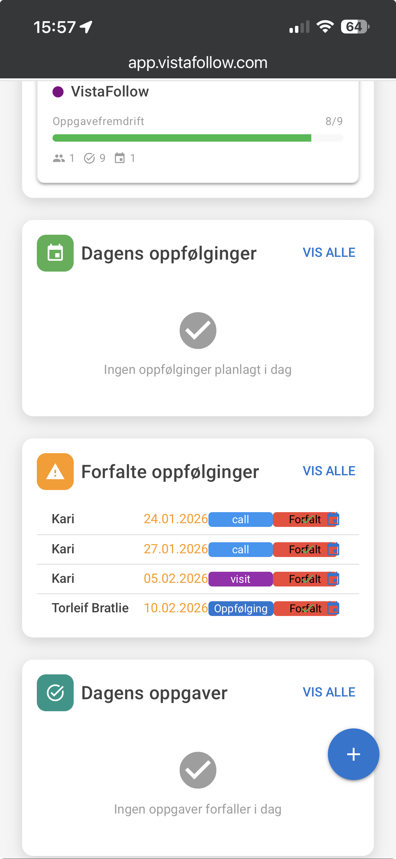The height and width of the screenshot is (859, 396).
Task: Open VIS ALLE for Forfalte oppfølginger
Action: click(x=329, y=471)
